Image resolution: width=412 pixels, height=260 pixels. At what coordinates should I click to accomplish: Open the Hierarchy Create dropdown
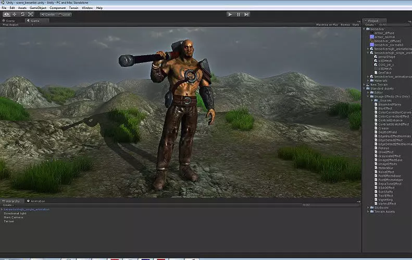[8, 205]
